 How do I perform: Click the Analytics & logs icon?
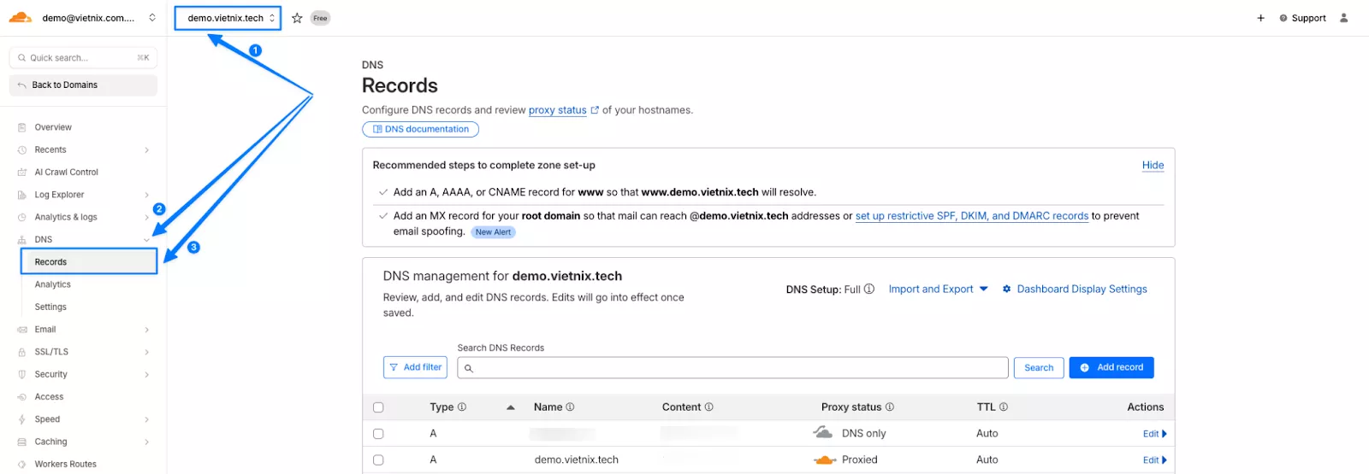(22, 217)
